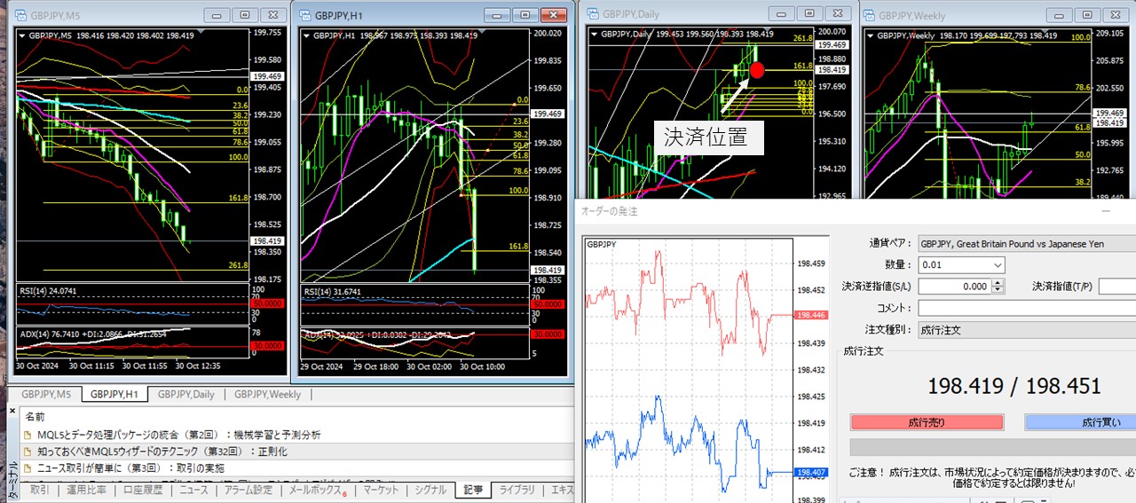Open the 数量 volume dropdown
The image size is (1136, 503).
997,265
